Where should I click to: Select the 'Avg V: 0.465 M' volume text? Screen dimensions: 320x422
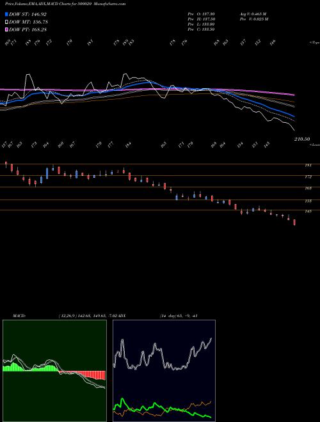[x=253, y=14]
